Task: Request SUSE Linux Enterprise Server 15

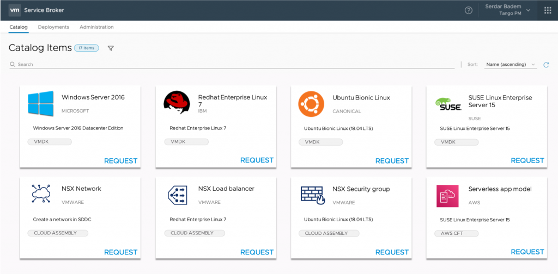Action: [x=527, y=160]
